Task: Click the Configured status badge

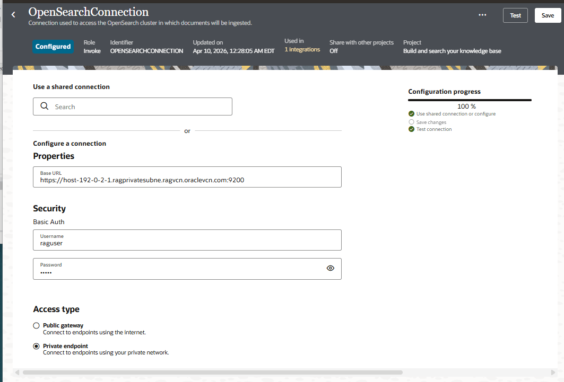Action: point(53,47)
